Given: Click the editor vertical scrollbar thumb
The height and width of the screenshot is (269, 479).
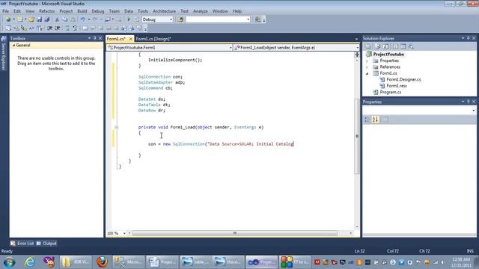Looking at the screenshot, I should (357, 136).
